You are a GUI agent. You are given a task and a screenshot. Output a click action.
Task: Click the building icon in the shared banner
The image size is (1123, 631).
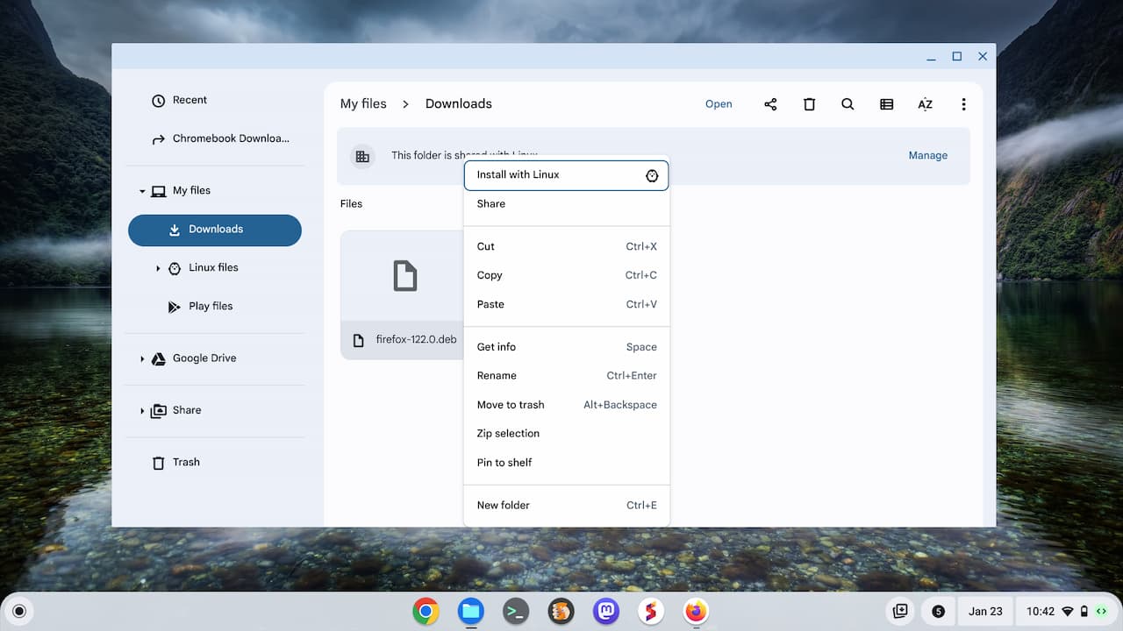click(x=361, y=156)
